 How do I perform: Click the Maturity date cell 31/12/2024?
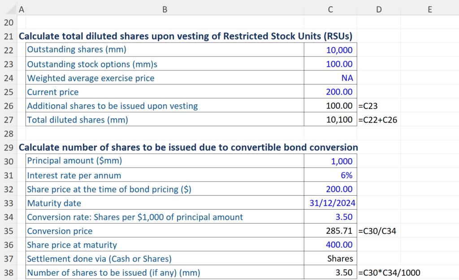coord(330,203)
